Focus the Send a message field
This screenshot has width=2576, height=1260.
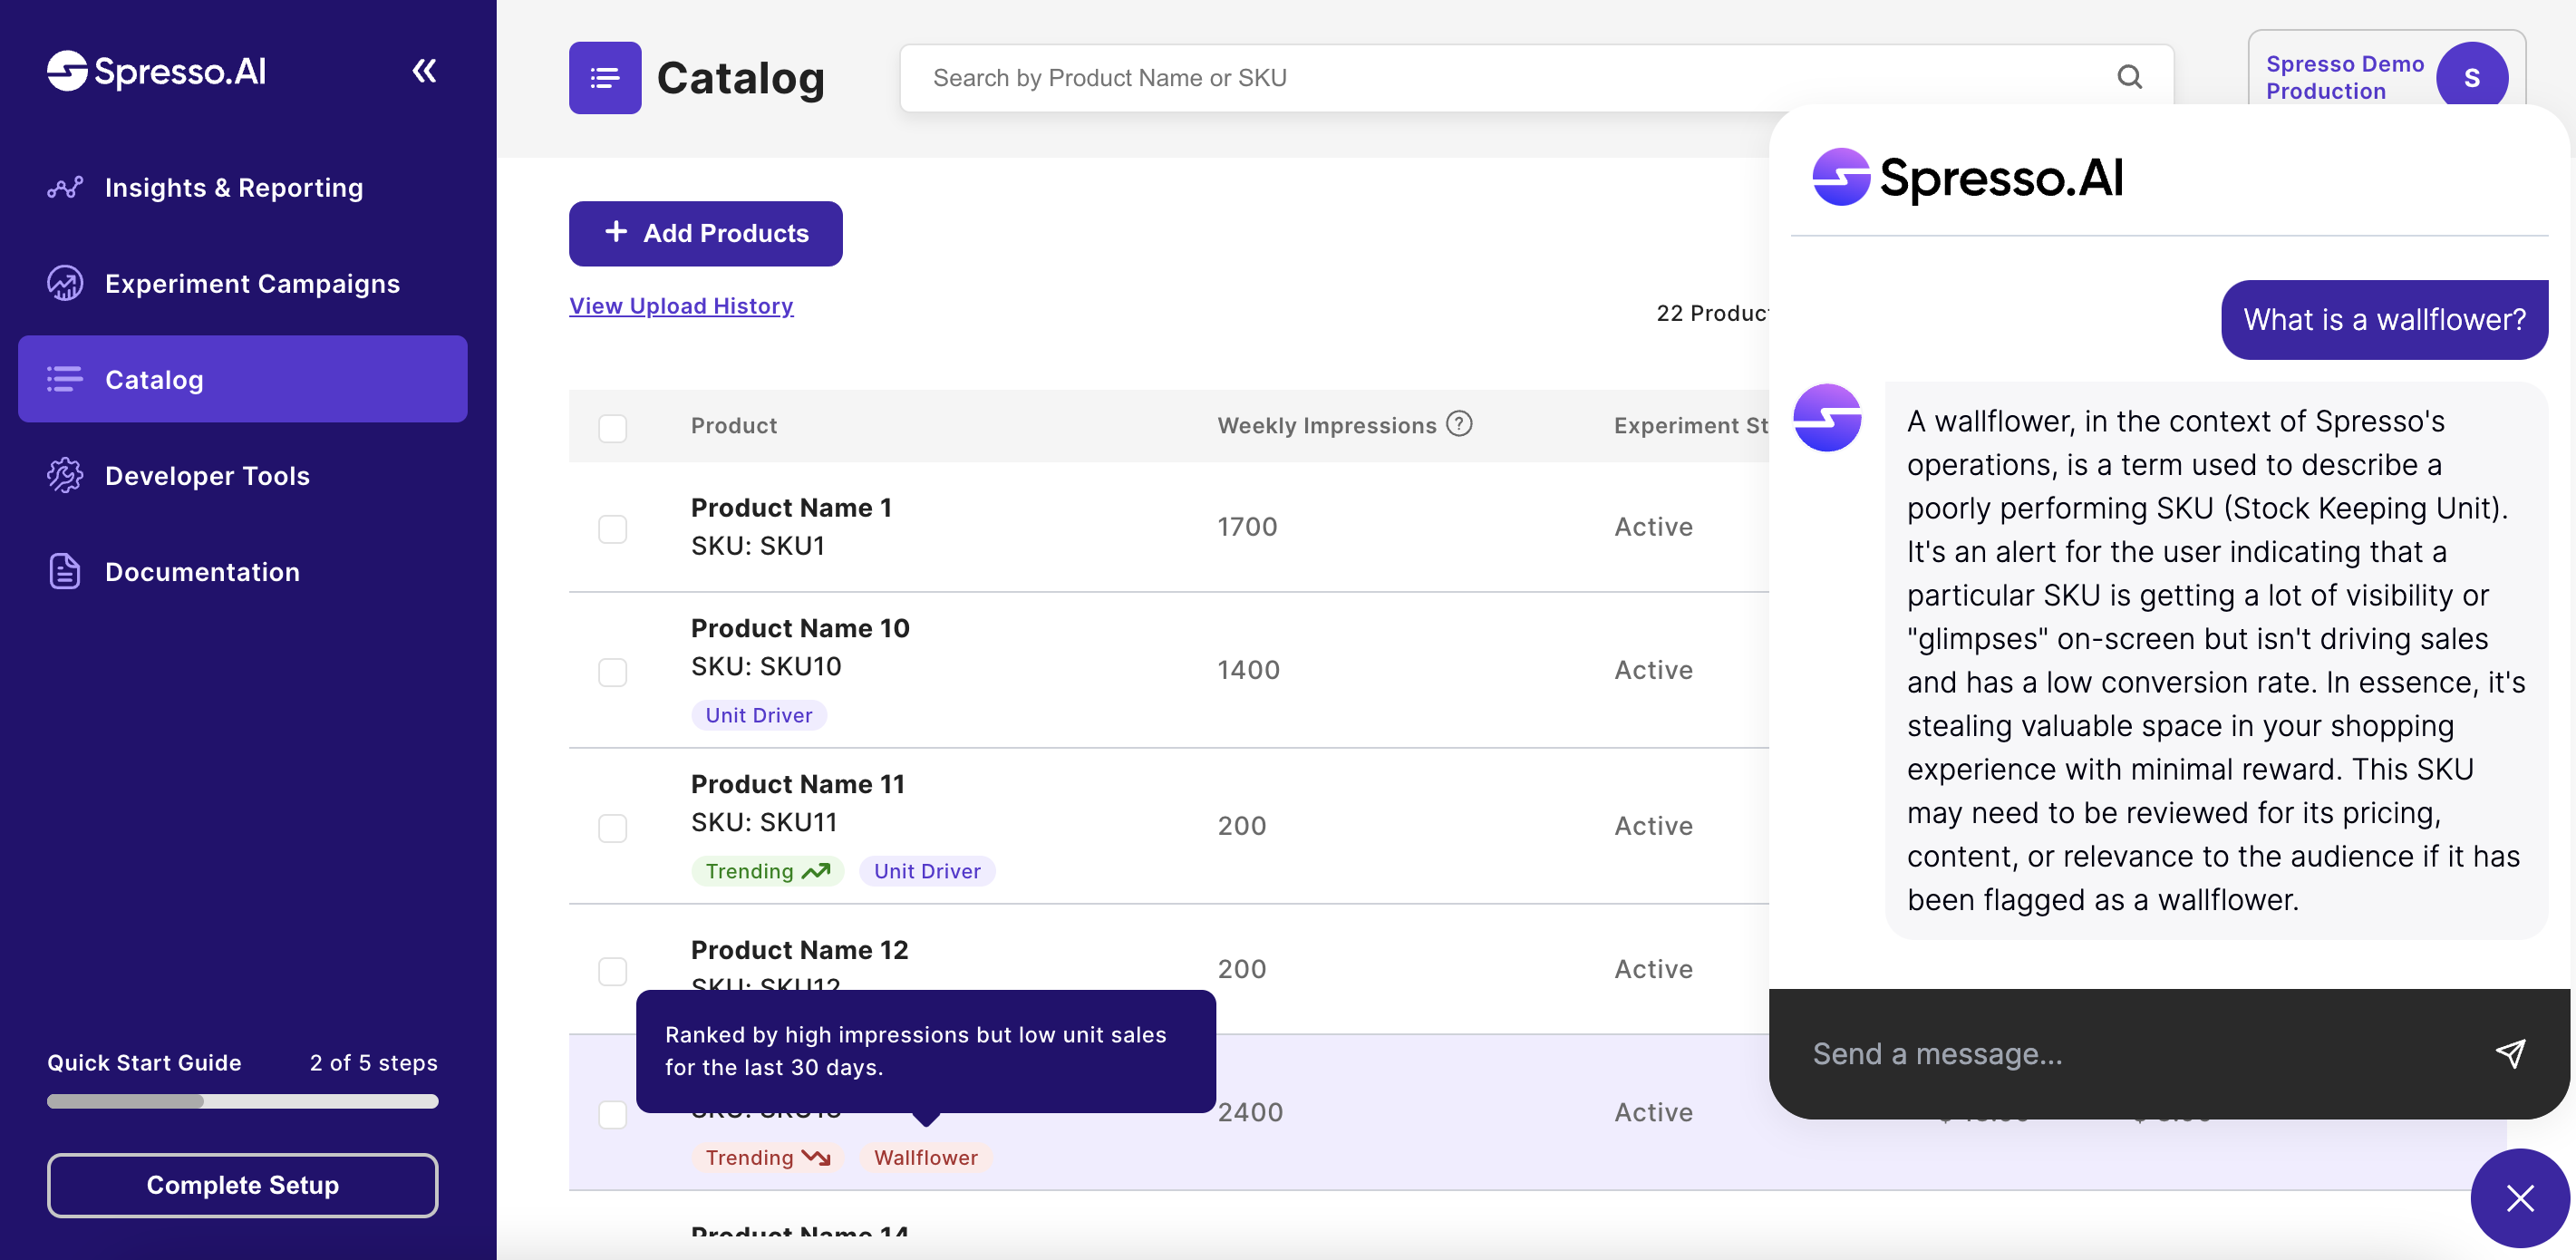pyautogui.click(x=2130, y=1053)
